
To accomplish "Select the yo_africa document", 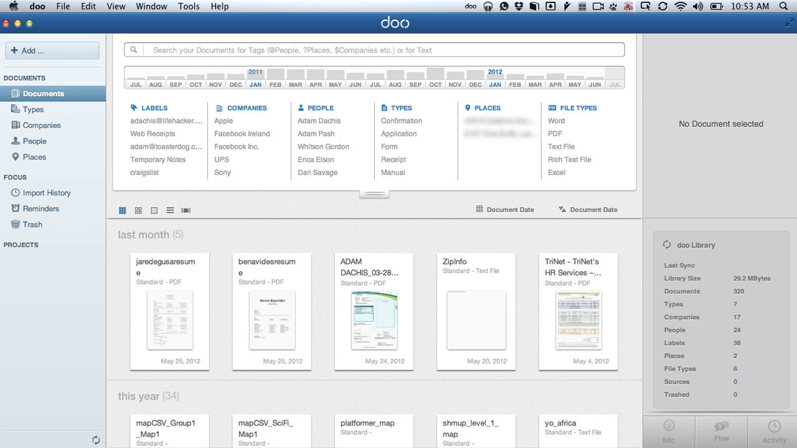I will point(578,431).
